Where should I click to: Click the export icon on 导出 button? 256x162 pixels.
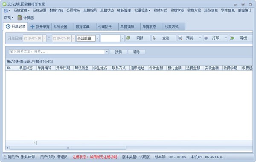click(x=232, y=38)
